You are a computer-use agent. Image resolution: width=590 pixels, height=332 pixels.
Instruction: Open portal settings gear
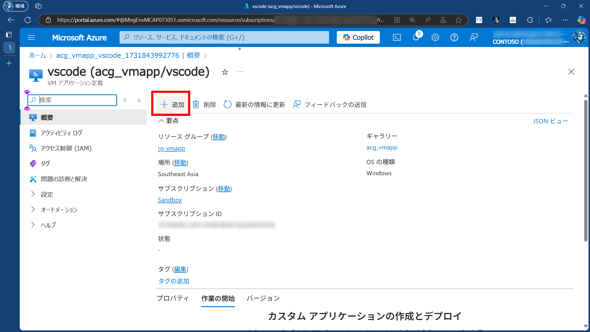pyautogui.click(x=435, y=38)
